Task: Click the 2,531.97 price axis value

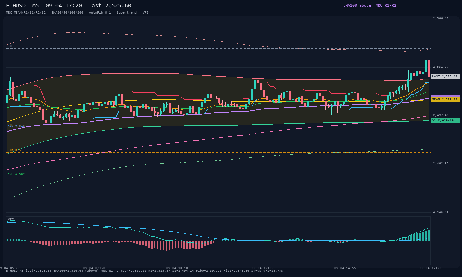Action: tap(441, 67)
